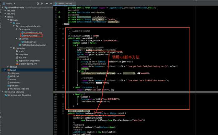Collapse the main folder
This screenshot has height=135, width=218.
8,20
